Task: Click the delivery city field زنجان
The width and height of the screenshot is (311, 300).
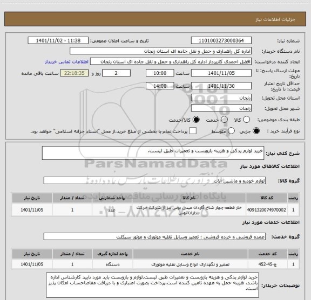Action: click(x=221, y=108)
